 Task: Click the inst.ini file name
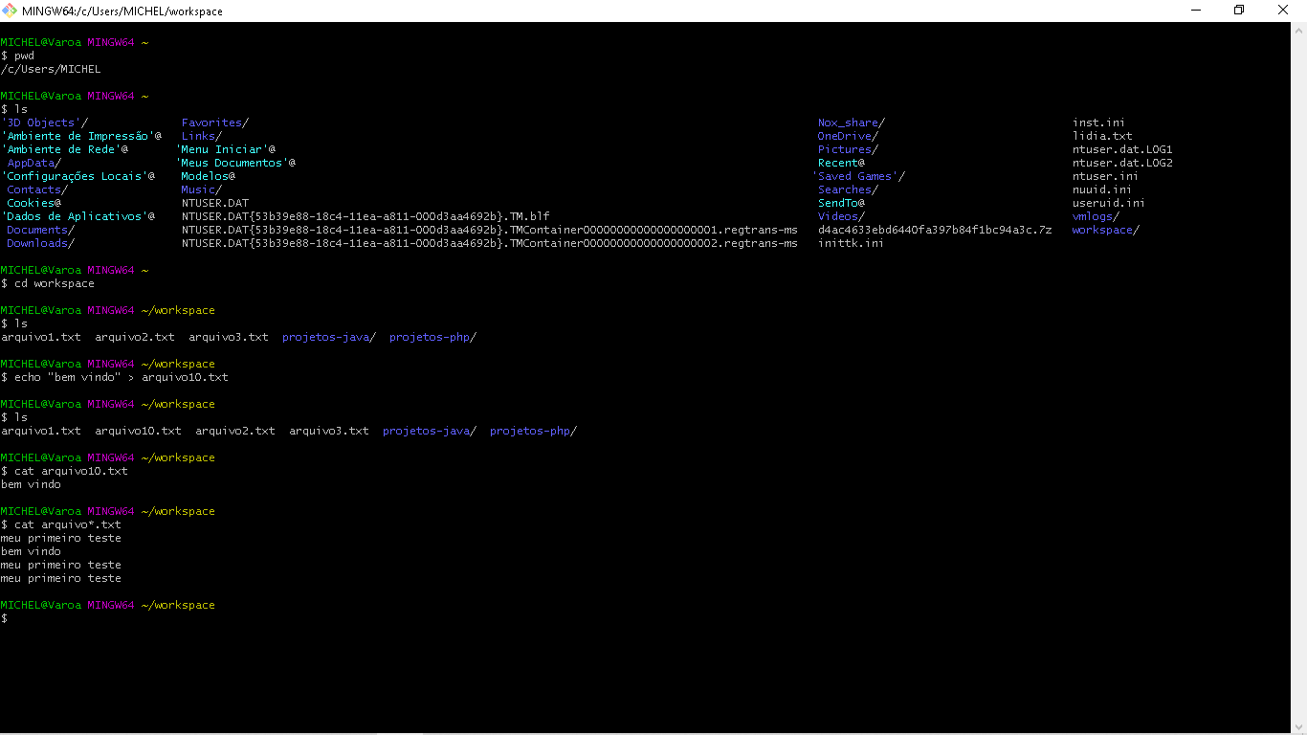1098,122
